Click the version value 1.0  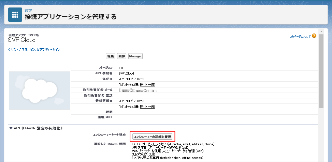pyautogui.click(x=121, y=68)
